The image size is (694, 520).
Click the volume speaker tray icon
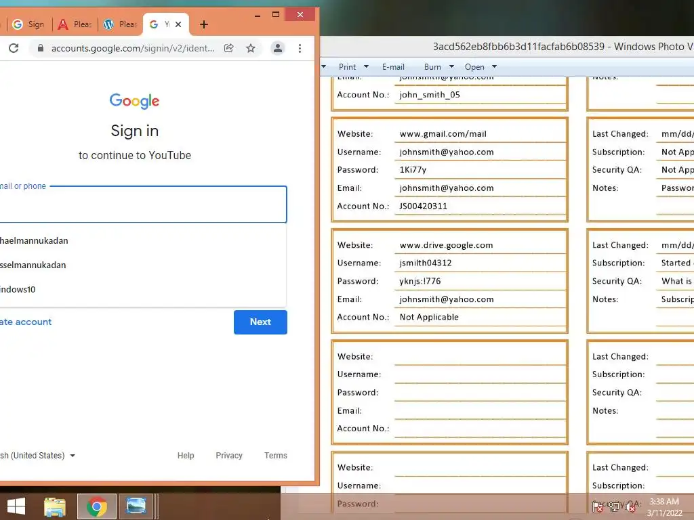coord(630,507)
